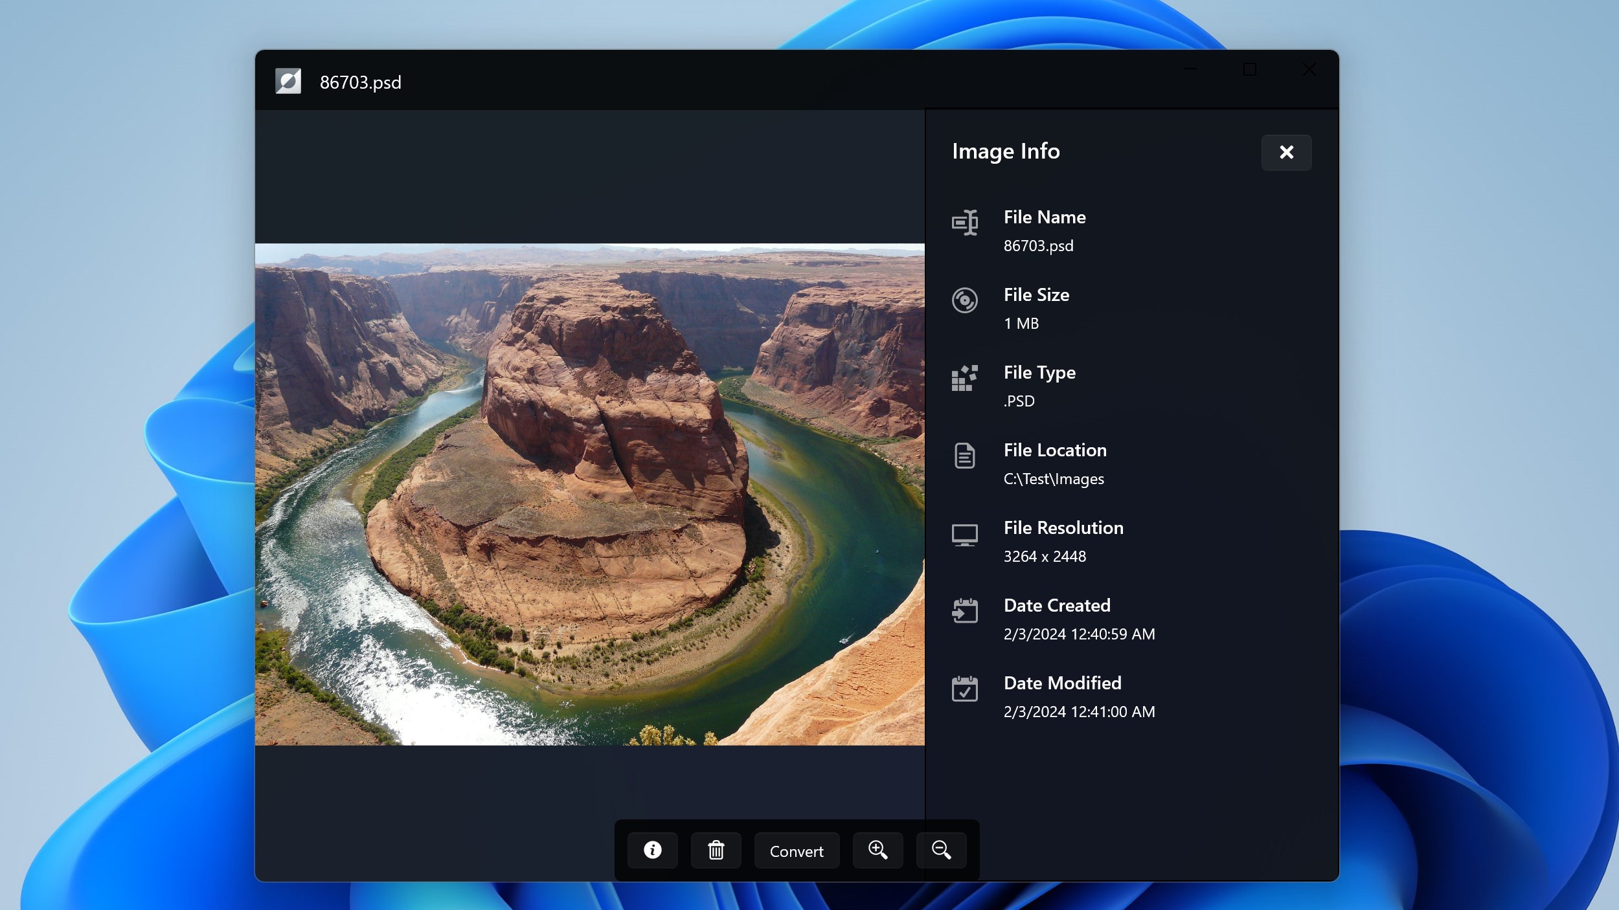1619x910 pixels.
Task: Maximize the application window
Action: click(x=1249, y=69)
